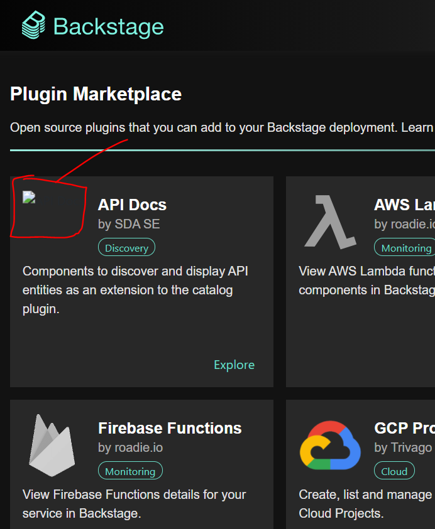The width and height of the screenshot is (435, 529).
Task: Toggle the Monitoring chip on Firebase Functions card
Action: [130, 471]
